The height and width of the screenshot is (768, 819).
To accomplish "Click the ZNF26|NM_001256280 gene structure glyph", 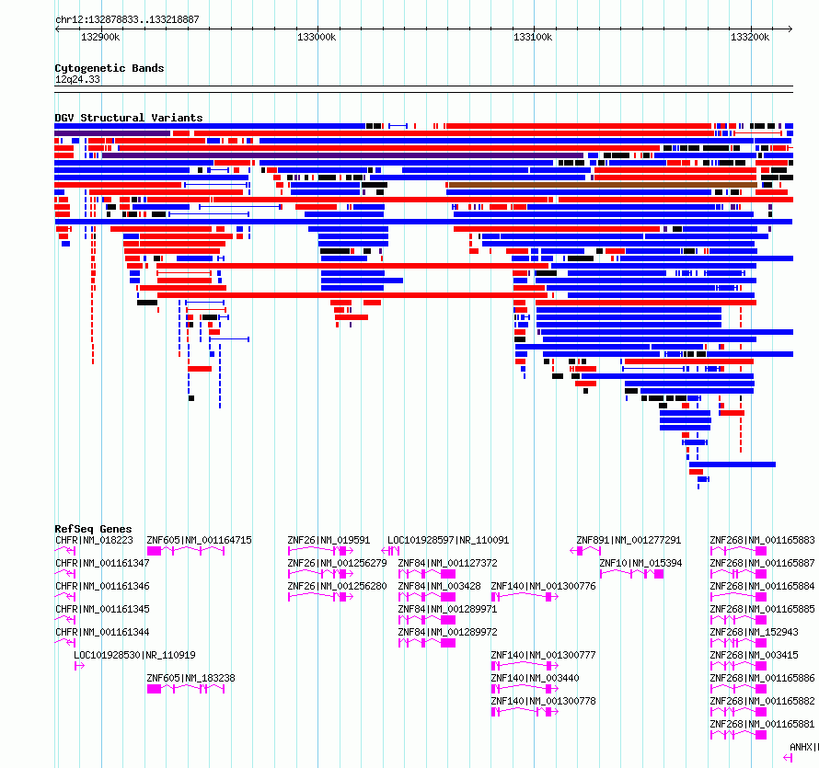I will (x=320, y=597).
